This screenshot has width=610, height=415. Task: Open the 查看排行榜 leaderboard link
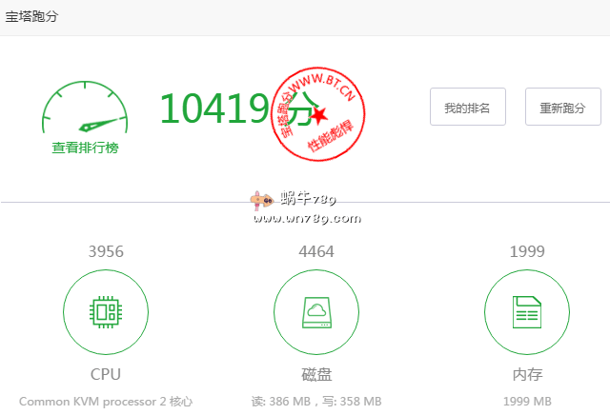[85, 148]
